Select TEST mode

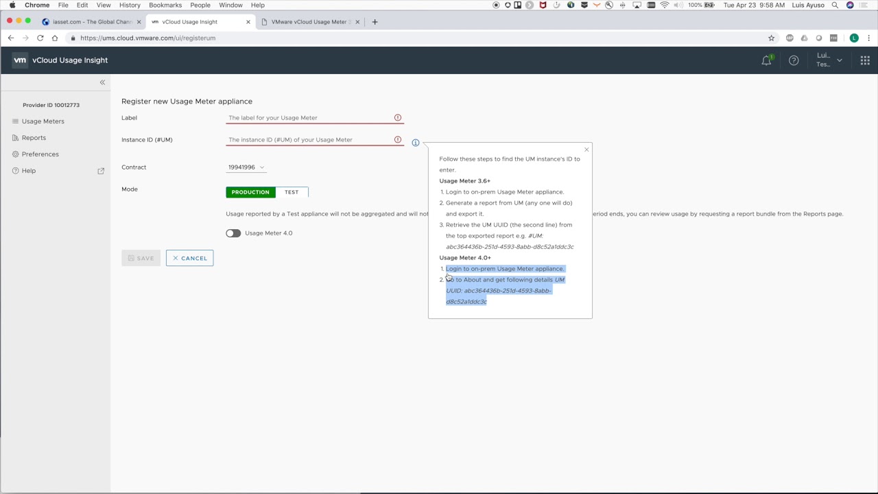[x=292, y=192]
